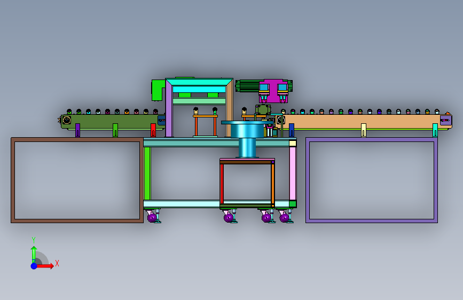The width and height of the screenshot is (463, 300).
Task: Select the bright green leg of center table
Action: point(147,173)
